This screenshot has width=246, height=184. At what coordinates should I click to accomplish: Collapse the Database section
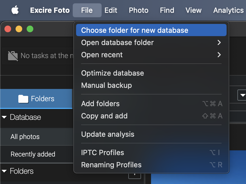coord(4,117)
